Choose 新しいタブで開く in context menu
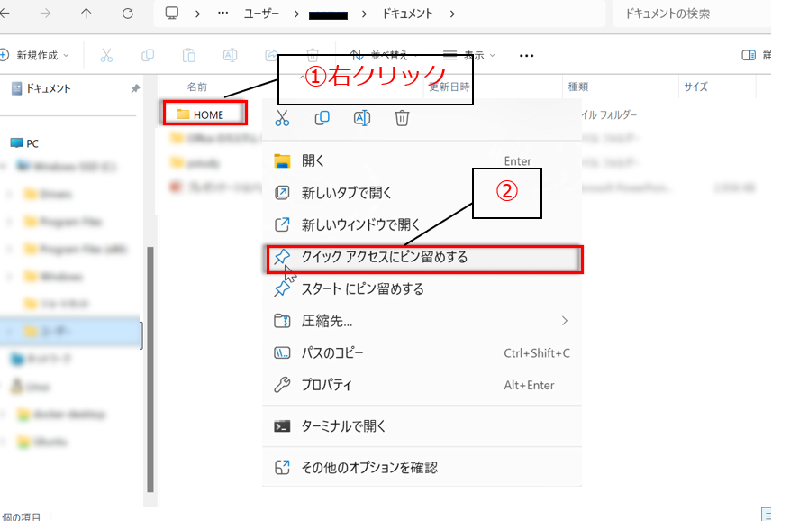 coord(422,193)
